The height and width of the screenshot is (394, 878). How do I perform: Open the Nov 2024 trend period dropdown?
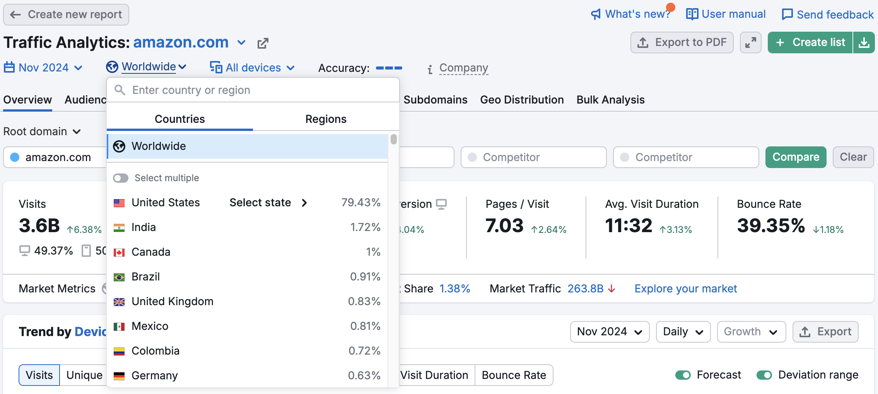[610, 332]
